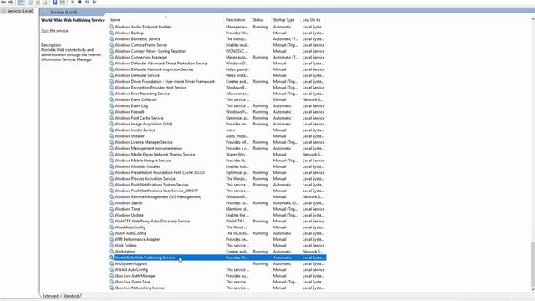535x301 pixels.
Task: Click the gear icon beside Windows Time
Action: [111, 209]
